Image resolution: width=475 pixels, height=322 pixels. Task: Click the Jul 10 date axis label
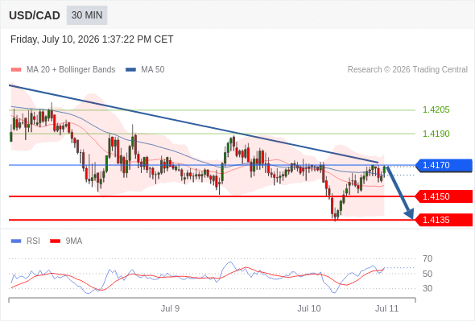308,308
